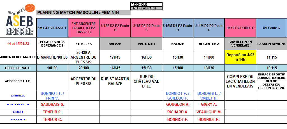Select the ARBITRAGE row label
Image resolution: width=287 pixels, height=129 pixels.
pyautogui.click(x=18, y=96)
